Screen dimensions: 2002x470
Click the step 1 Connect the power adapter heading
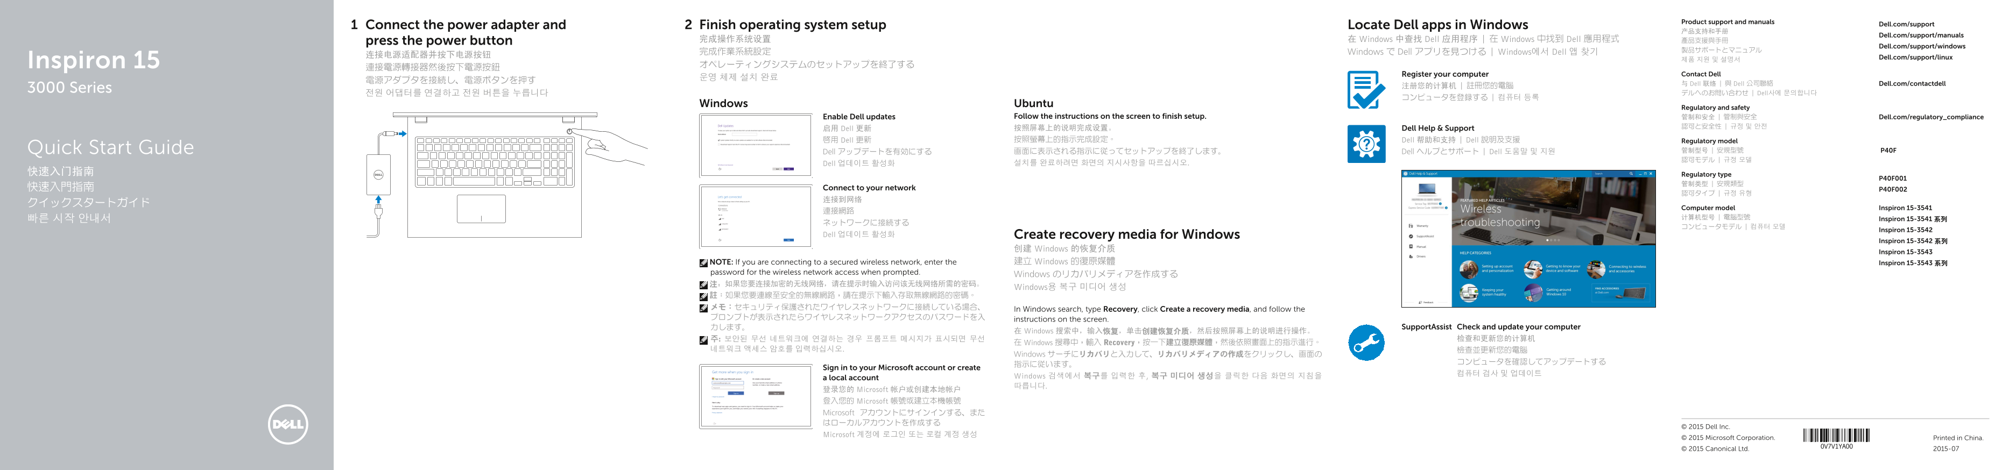click(x=466, y=33)
